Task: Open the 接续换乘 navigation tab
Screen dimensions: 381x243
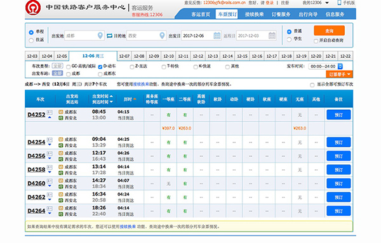Action: tap(254, 15)
